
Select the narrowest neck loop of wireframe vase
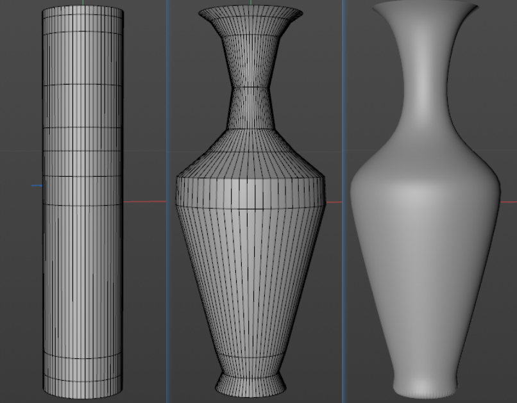[x=250, y=88]
